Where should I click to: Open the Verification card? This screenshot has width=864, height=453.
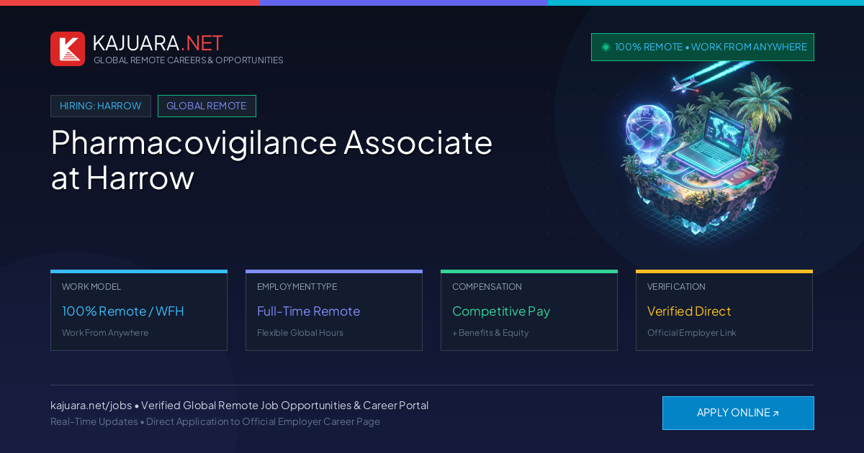(x=724, y=310)
